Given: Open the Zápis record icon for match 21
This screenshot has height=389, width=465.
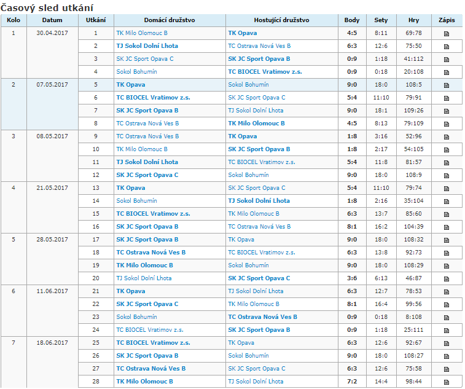Looking at the screenshot, I should tap(447, 292).
